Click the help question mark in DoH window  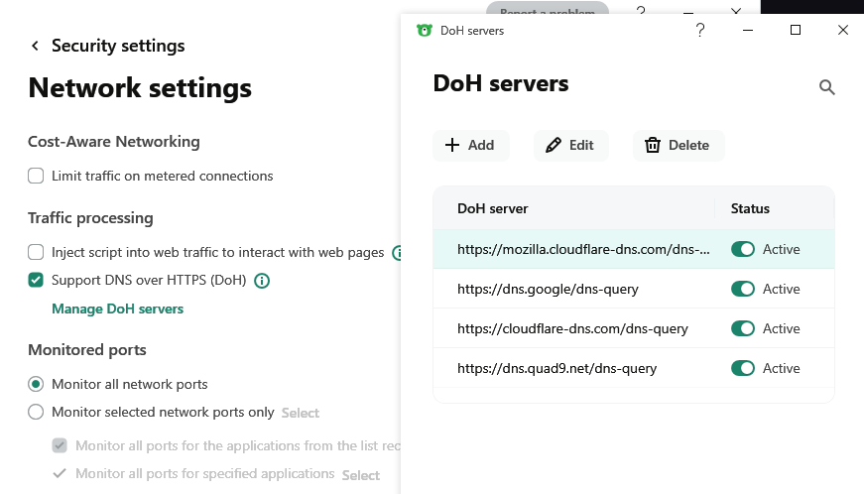700,31
